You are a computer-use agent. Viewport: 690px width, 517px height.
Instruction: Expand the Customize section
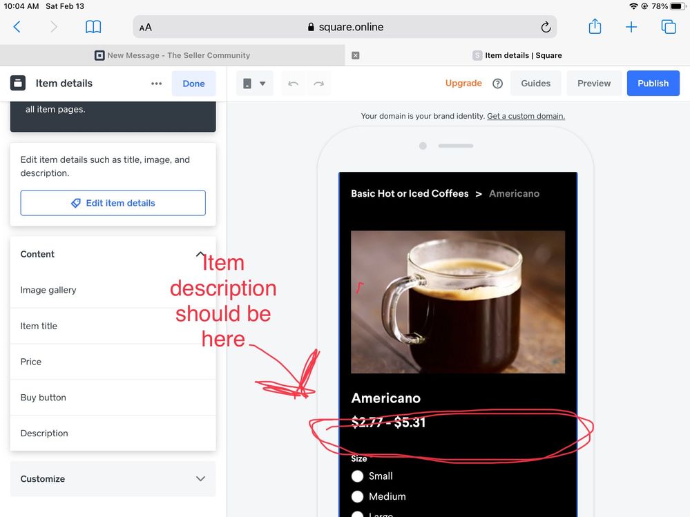pyautogui.click(x=200, y=478)
